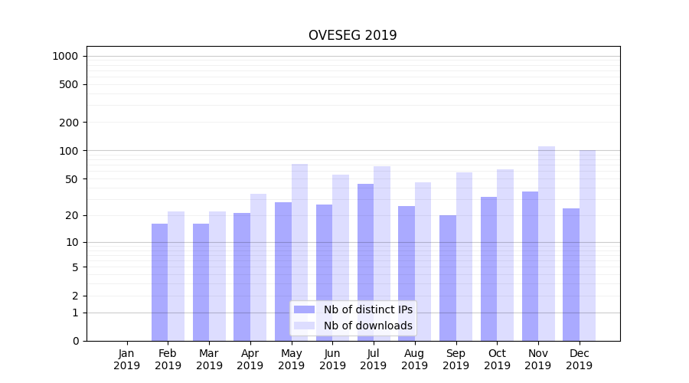
Task: Select the Aug 2019 x-axis label
Action: coord(415,359)
